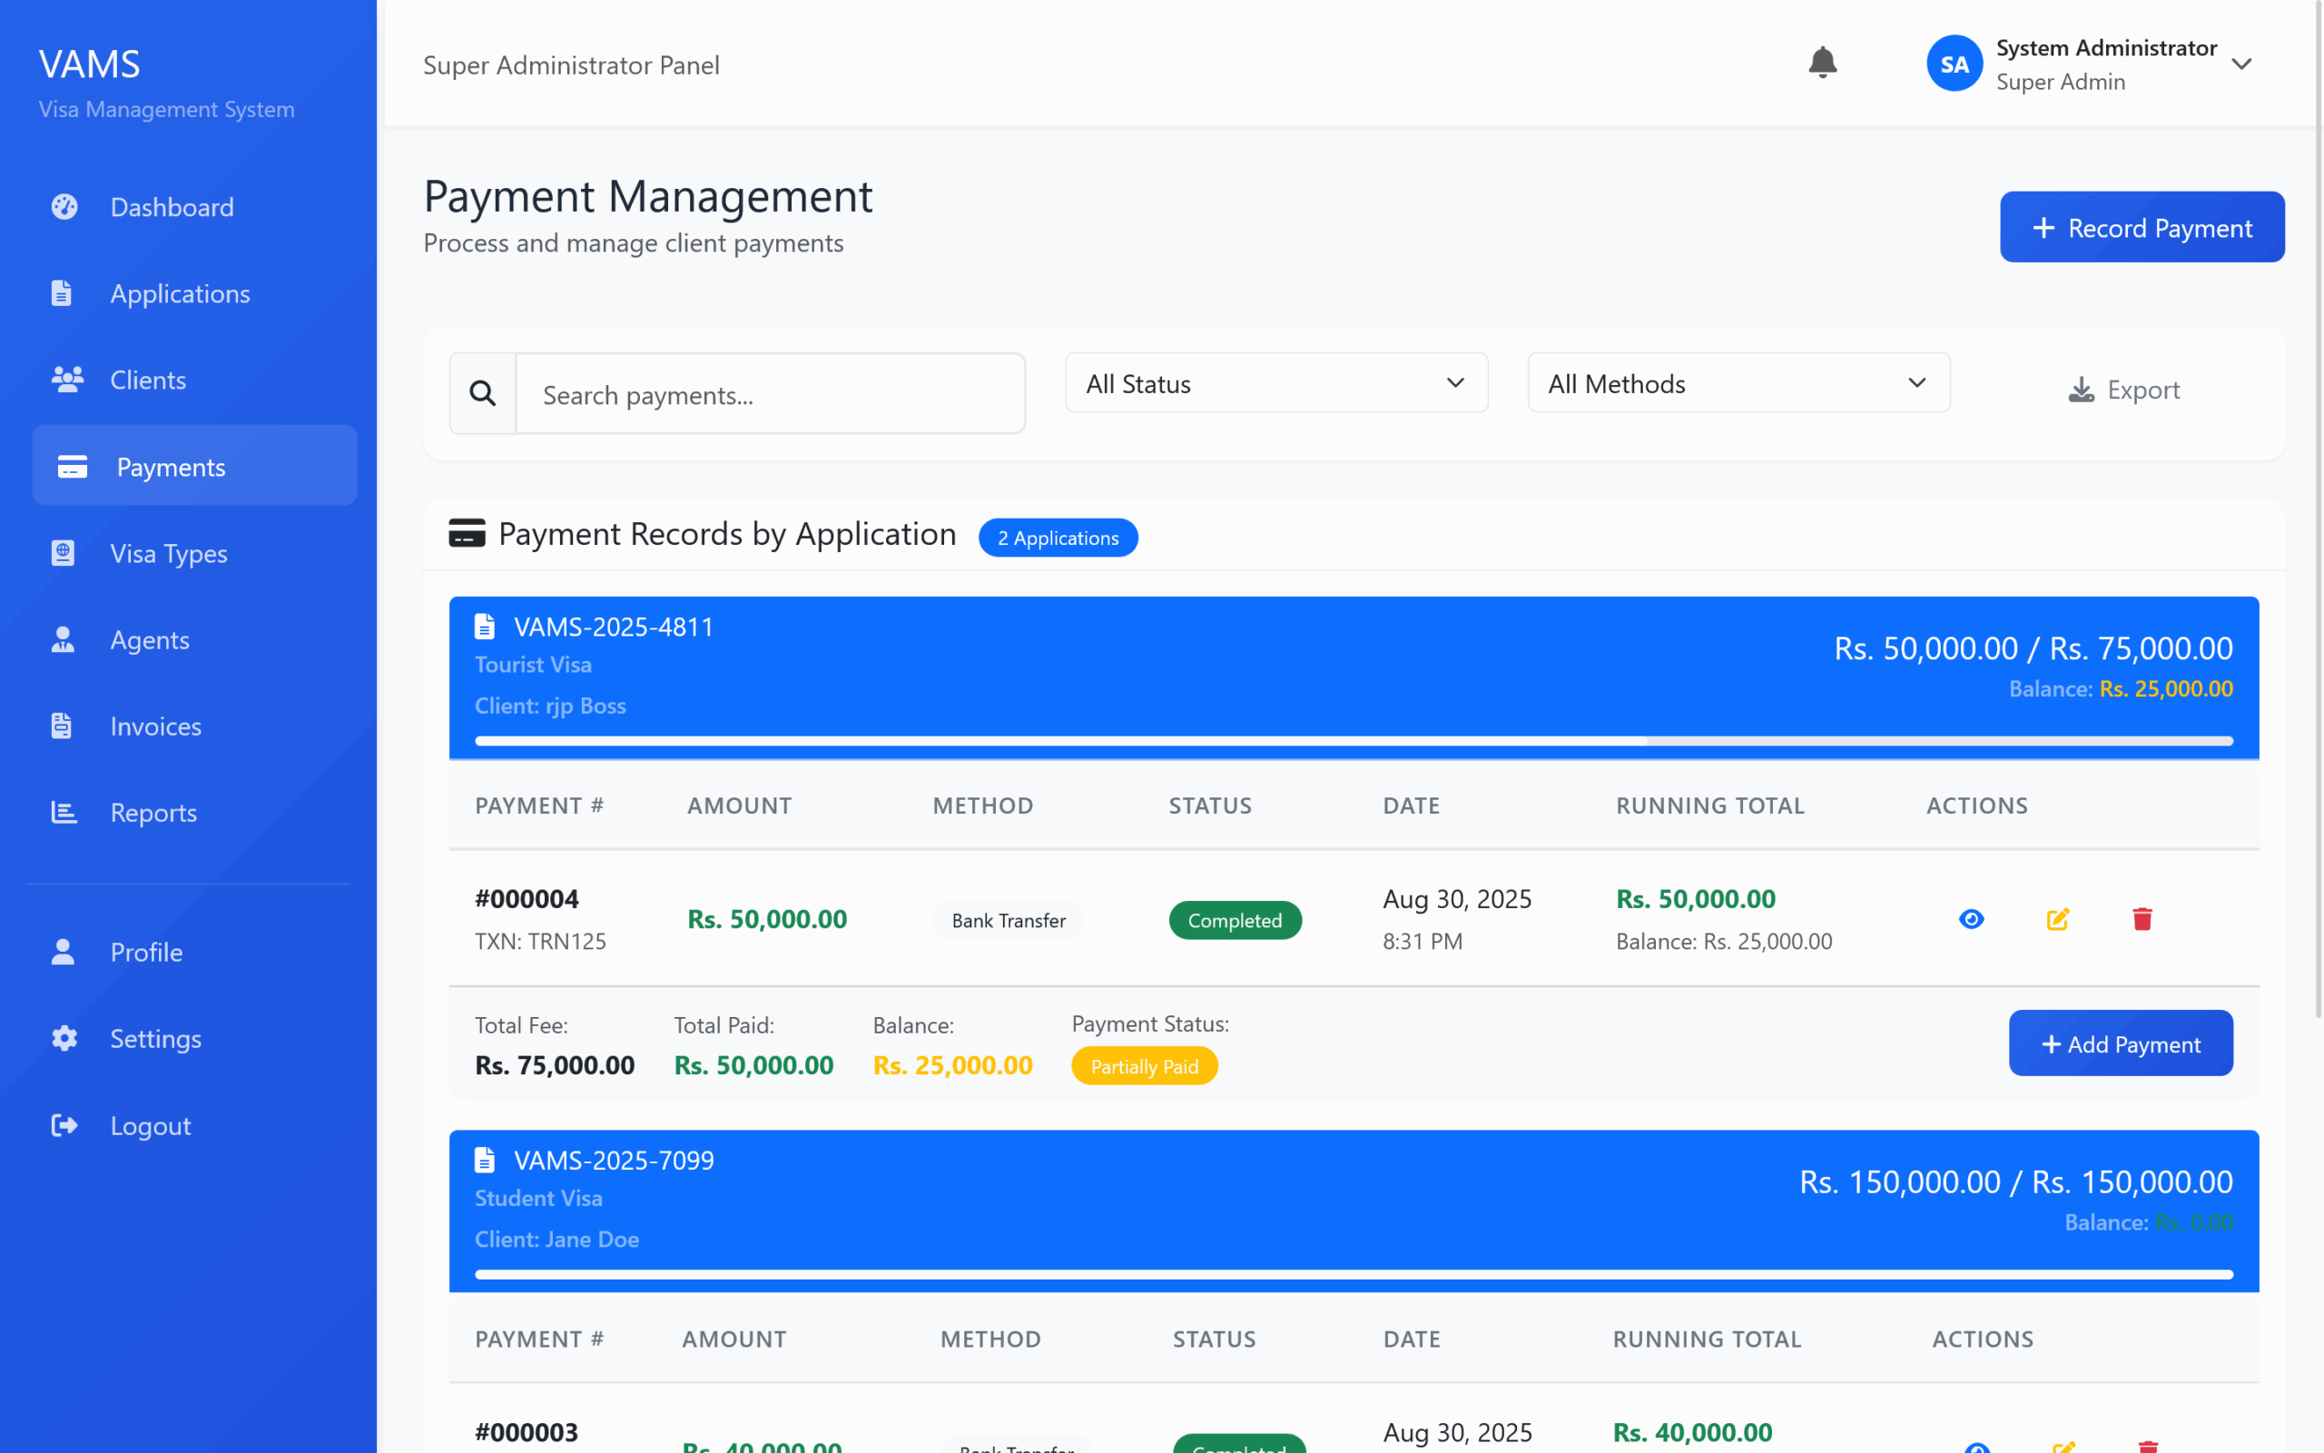The height and width of the screenshot is (1453, 2324).
Task: Delete payment #000004 using trash icon
Action: coord(2142,920)
